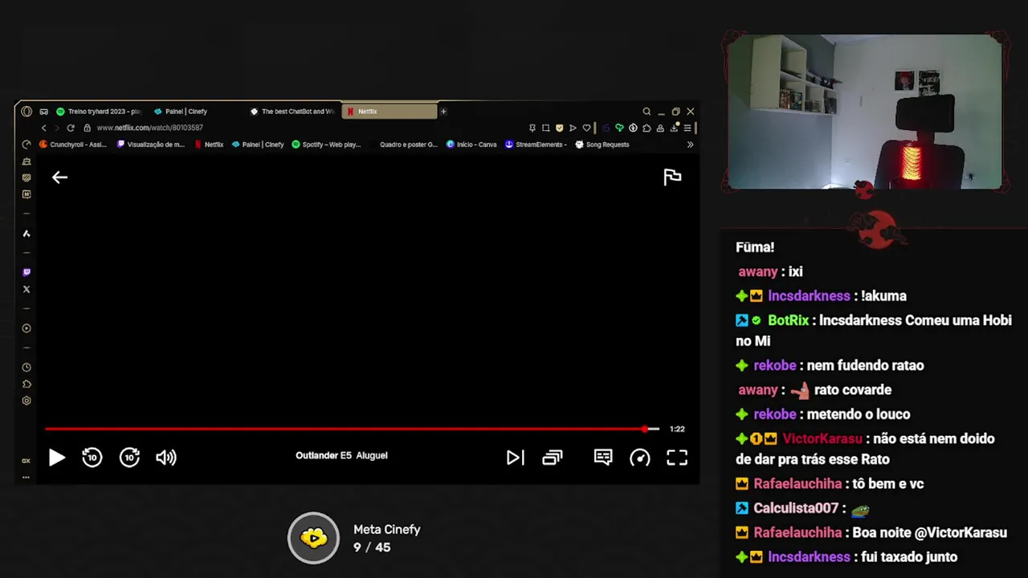The height and width of the screenshot is (578, 1028).
Task: Go to the next episode
Action: [515, 458]
